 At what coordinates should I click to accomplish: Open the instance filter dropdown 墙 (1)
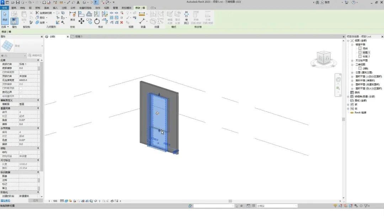13,55
